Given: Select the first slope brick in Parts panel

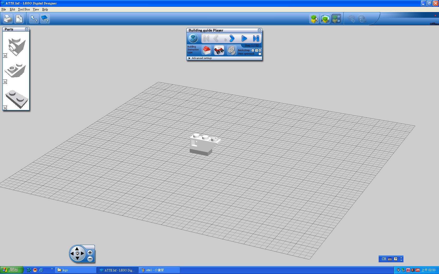Looking at the screenshot, I should pos(17,46).
